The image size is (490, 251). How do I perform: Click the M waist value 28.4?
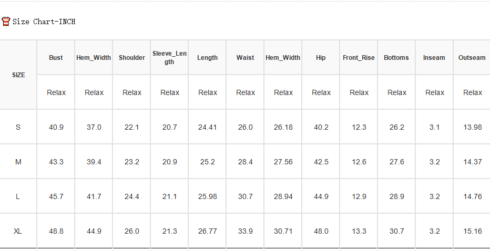pyautogui.click(x=246, y=162)
